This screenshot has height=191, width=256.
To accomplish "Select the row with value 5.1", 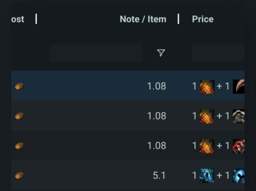I will (128, 175).
